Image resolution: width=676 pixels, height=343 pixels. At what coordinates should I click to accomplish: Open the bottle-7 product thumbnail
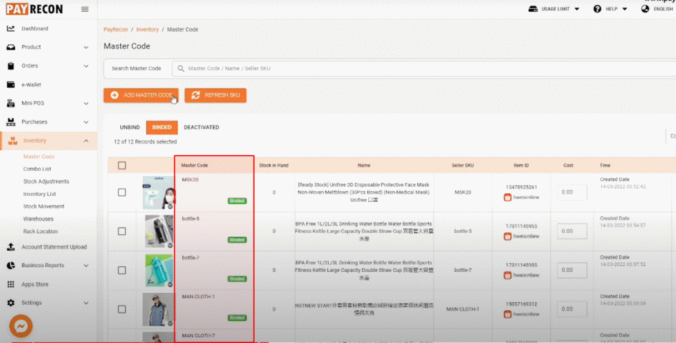coord(158,270)
